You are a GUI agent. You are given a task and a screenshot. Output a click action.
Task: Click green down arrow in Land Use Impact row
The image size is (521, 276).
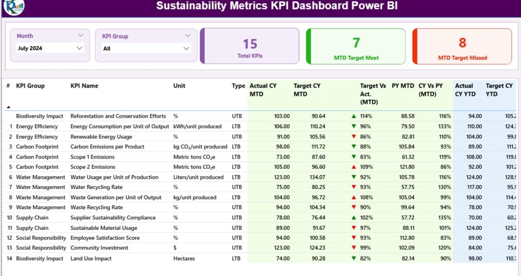(x=354, y=258)
